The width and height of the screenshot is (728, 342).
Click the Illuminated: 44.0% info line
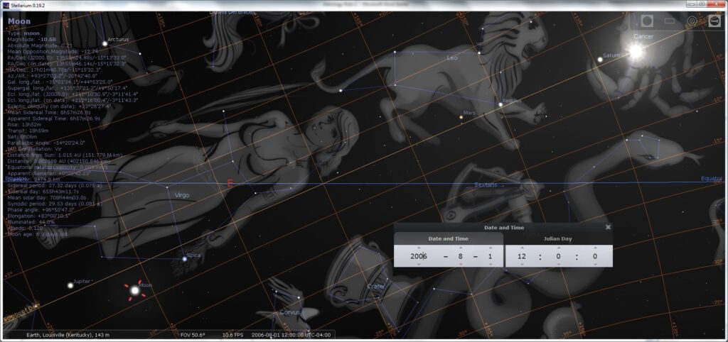pyautogui.click(x=31, y=222)
